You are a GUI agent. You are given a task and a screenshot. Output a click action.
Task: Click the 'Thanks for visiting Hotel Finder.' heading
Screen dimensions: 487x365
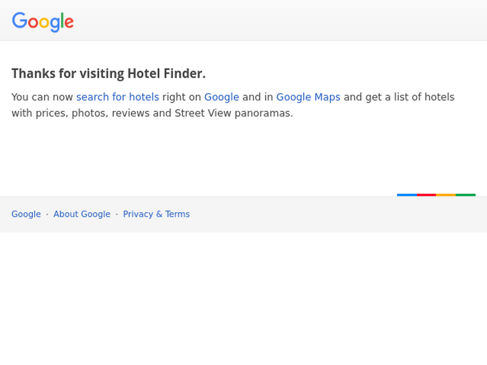[108, 74]
